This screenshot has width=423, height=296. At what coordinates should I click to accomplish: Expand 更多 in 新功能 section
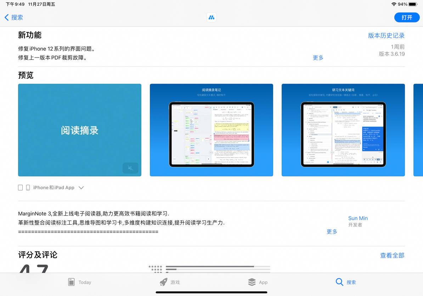pyautogui.click(x=318, y=57)
